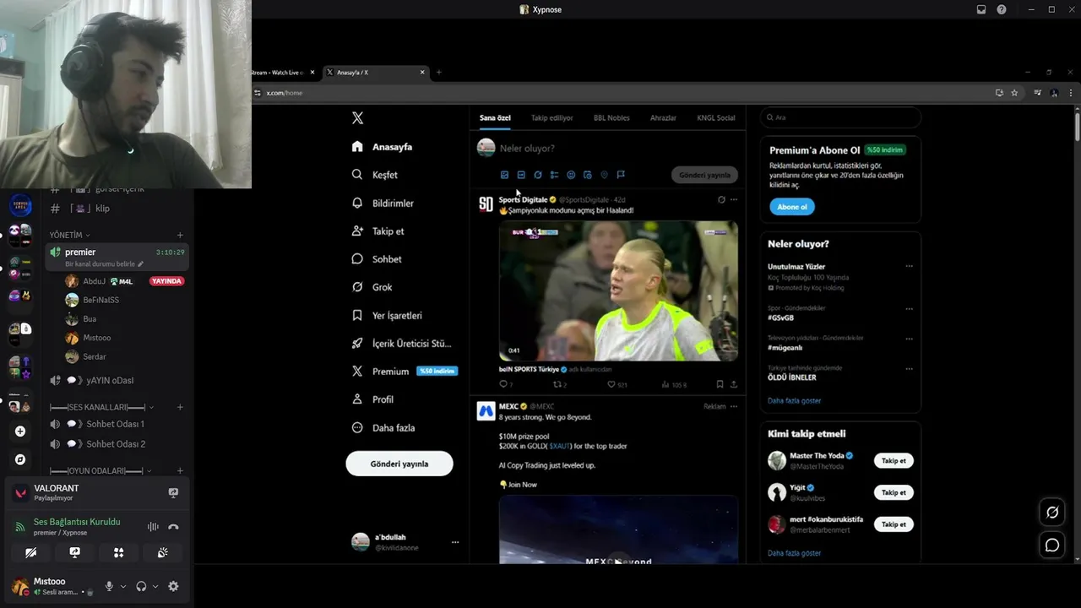Open more options on MEXC ad
Screen dimensions: 1081x608
(x=734, y=406)
